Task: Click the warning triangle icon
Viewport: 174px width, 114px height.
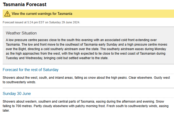Action: point(7,14)
